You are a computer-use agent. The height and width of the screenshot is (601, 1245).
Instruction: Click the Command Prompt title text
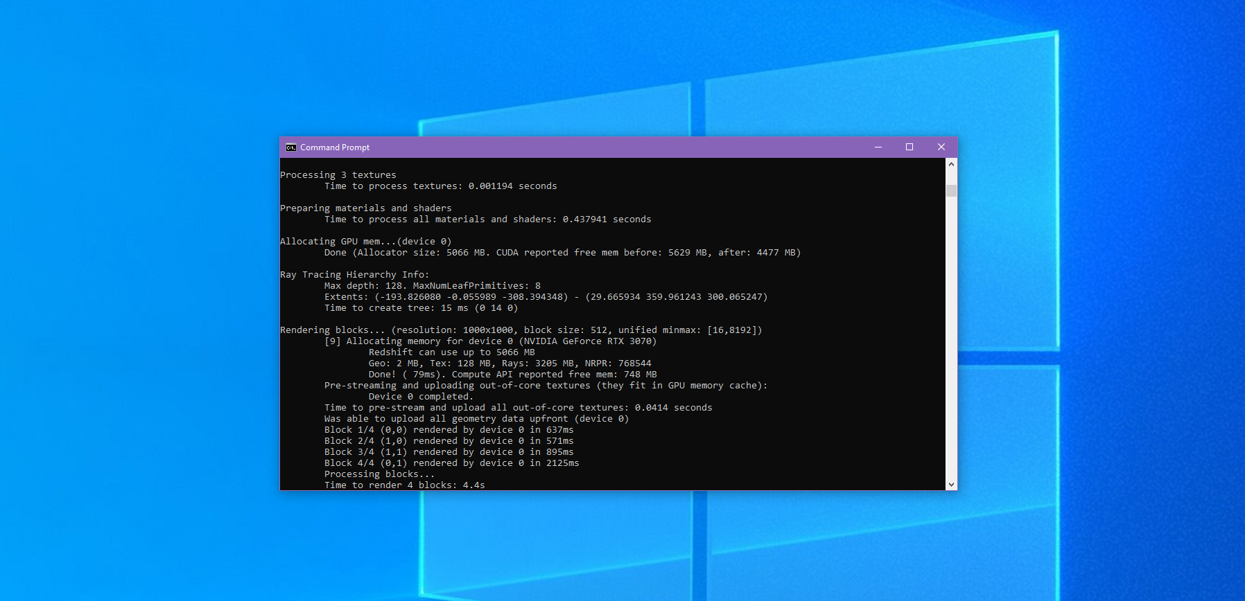tap(335, 147)
